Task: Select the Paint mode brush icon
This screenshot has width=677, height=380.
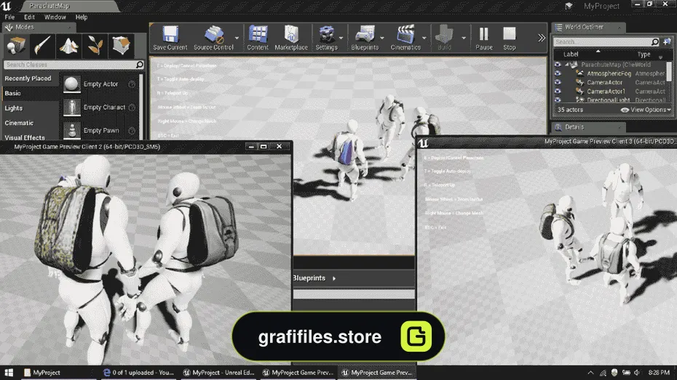Action: click(x=42, y=45)
